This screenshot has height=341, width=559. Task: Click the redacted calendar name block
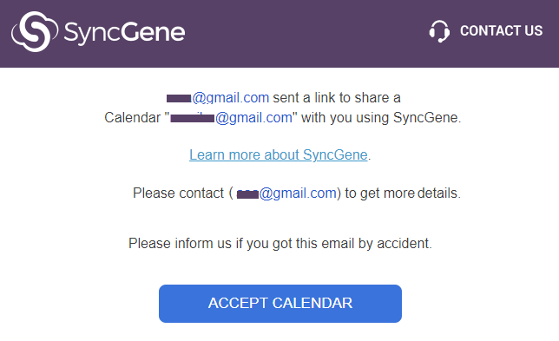point(193,118)
